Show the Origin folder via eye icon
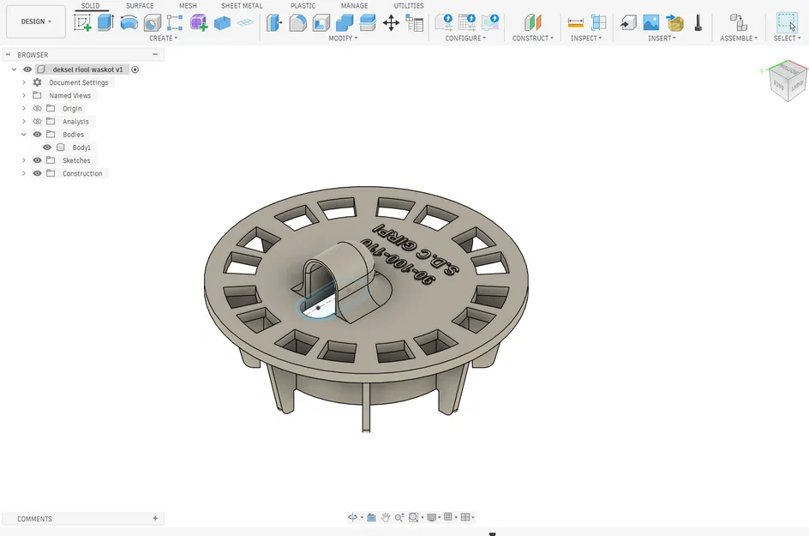 [37, 108]
